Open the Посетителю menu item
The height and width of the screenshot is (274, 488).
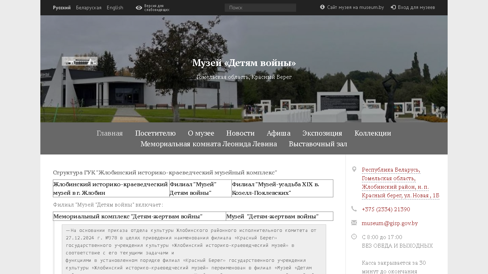click(155, 133)
